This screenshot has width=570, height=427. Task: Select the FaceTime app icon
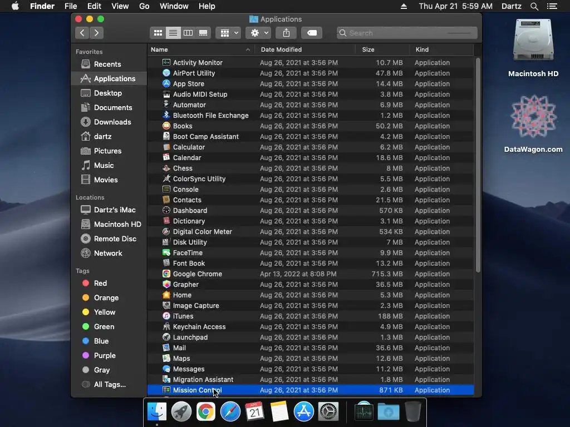pos(166,253)
